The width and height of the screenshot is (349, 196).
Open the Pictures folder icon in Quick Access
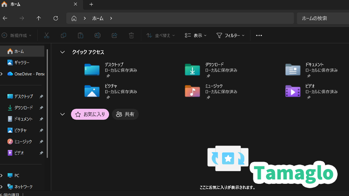pos(92,91)
